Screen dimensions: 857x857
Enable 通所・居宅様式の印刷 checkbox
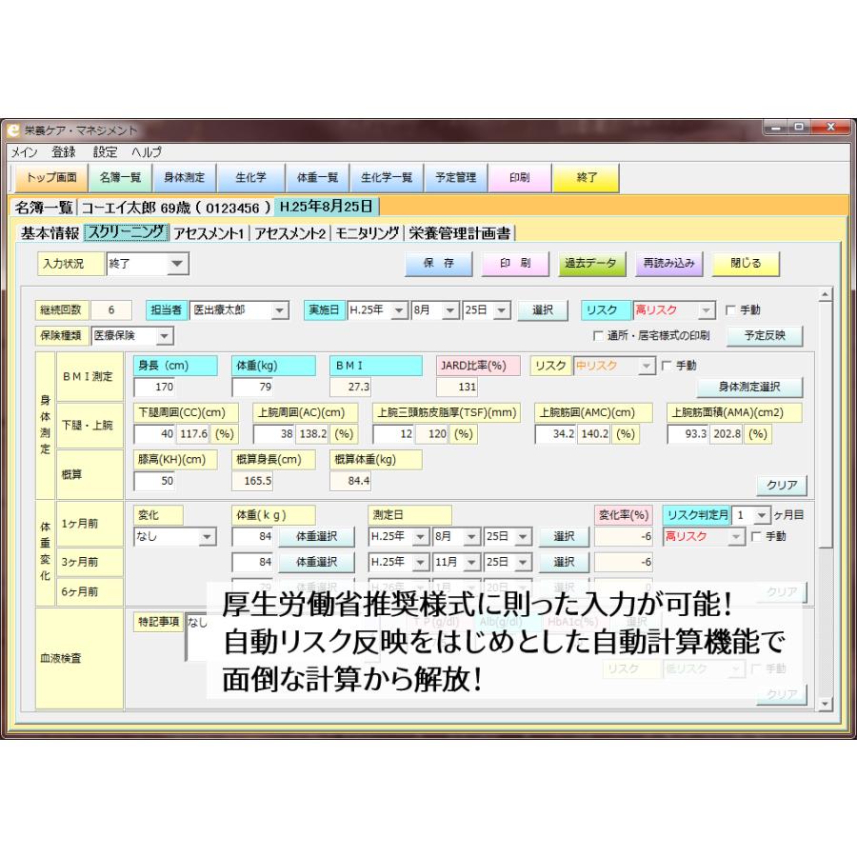(599, 335)
